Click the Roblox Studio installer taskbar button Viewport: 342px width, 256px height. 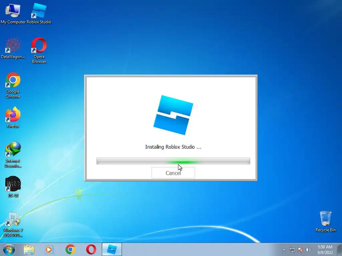(112, 249)
